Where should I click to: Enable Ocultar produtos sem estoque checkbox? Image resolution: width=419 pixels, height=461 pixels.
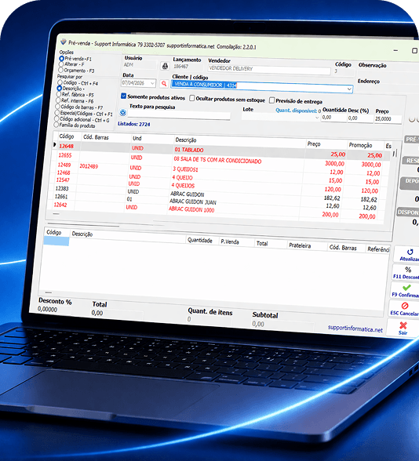(x=191, y=98)
